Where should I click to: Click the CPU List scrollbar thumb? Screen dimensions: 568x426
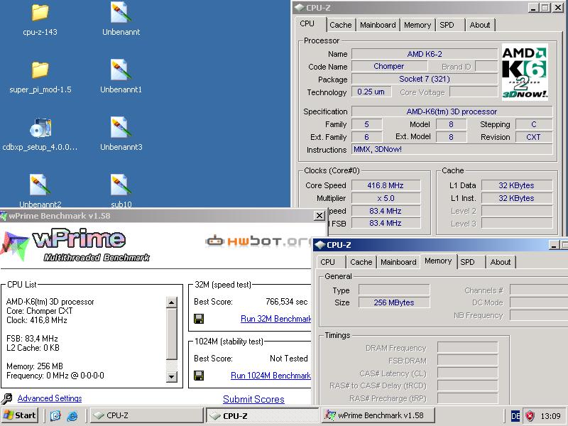(172, 334)
